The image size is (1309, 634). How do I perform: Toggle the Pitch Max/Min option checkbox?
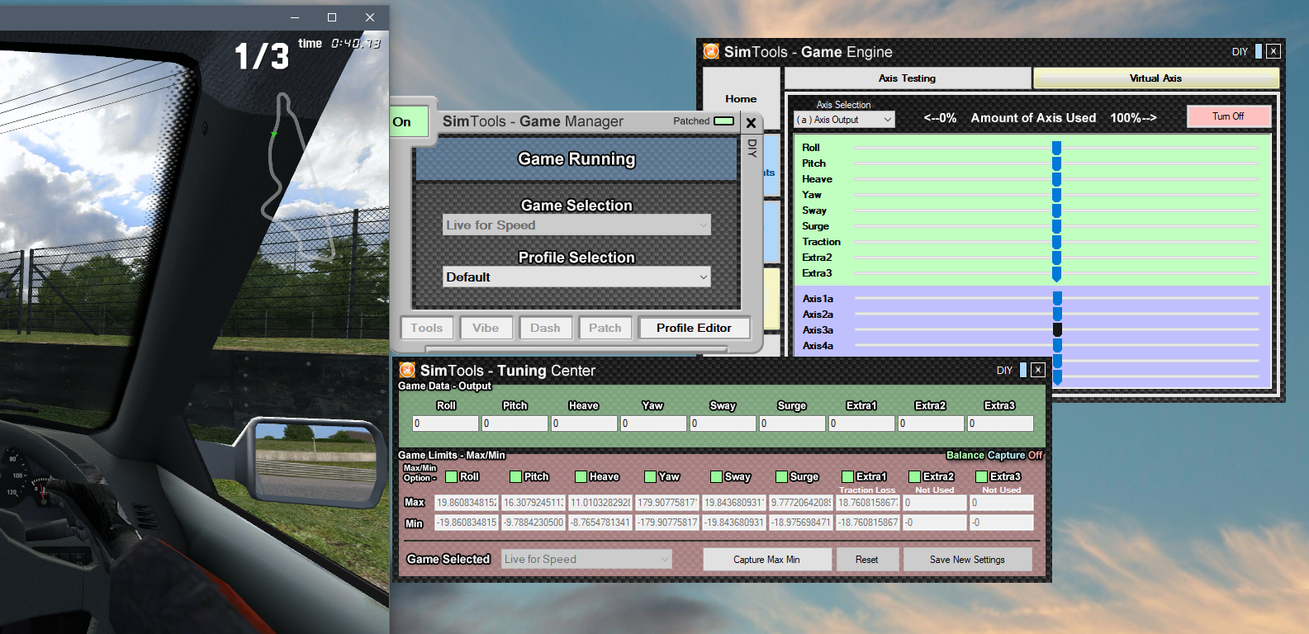click(515, 476)
